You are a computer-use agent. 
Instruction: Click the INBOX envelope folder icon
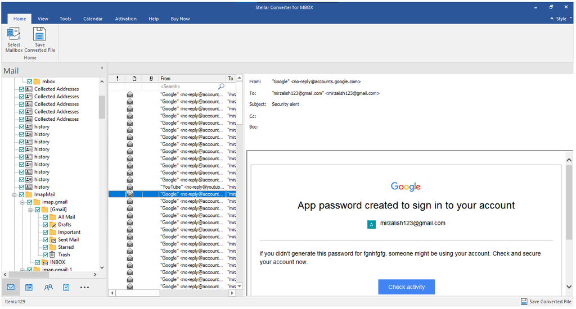point(45,262)
